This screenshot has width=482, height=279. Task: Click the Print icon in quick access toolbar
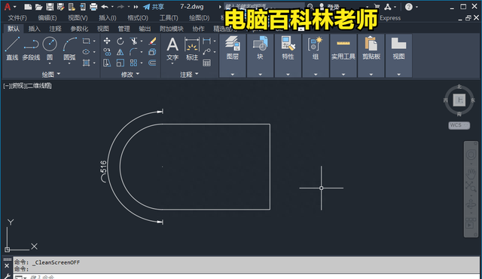coord(93,7)
